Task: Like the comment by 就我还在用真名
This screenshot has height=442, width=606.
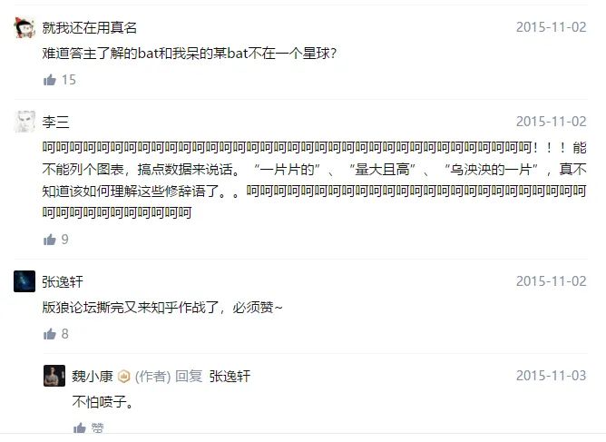Action: coord(50,80)
